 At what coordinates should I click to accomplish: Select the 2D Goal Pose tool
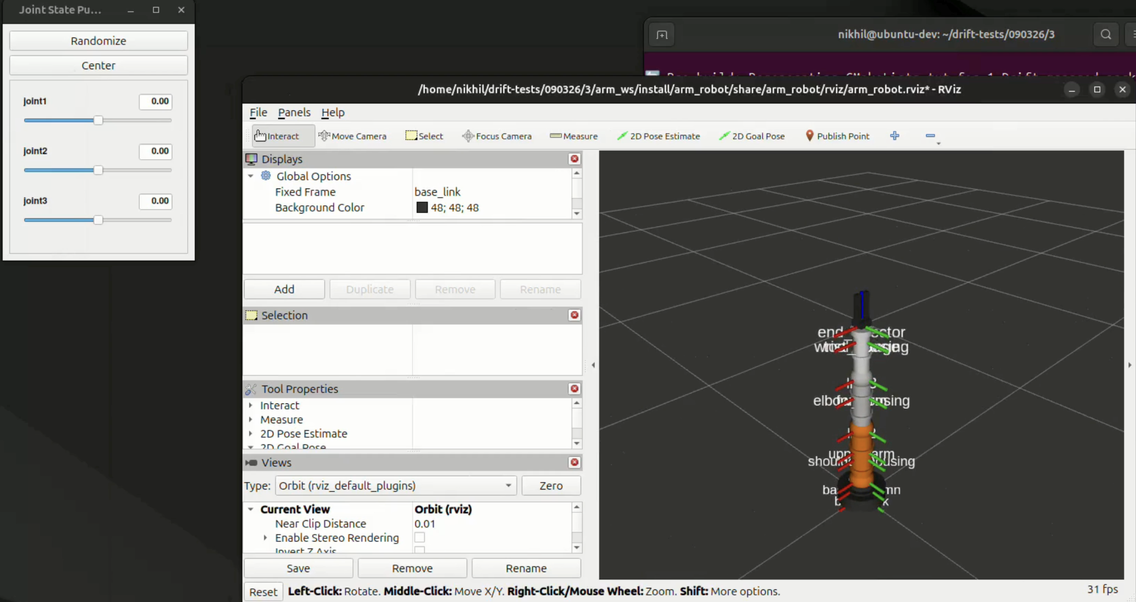[x=752, y=136]
